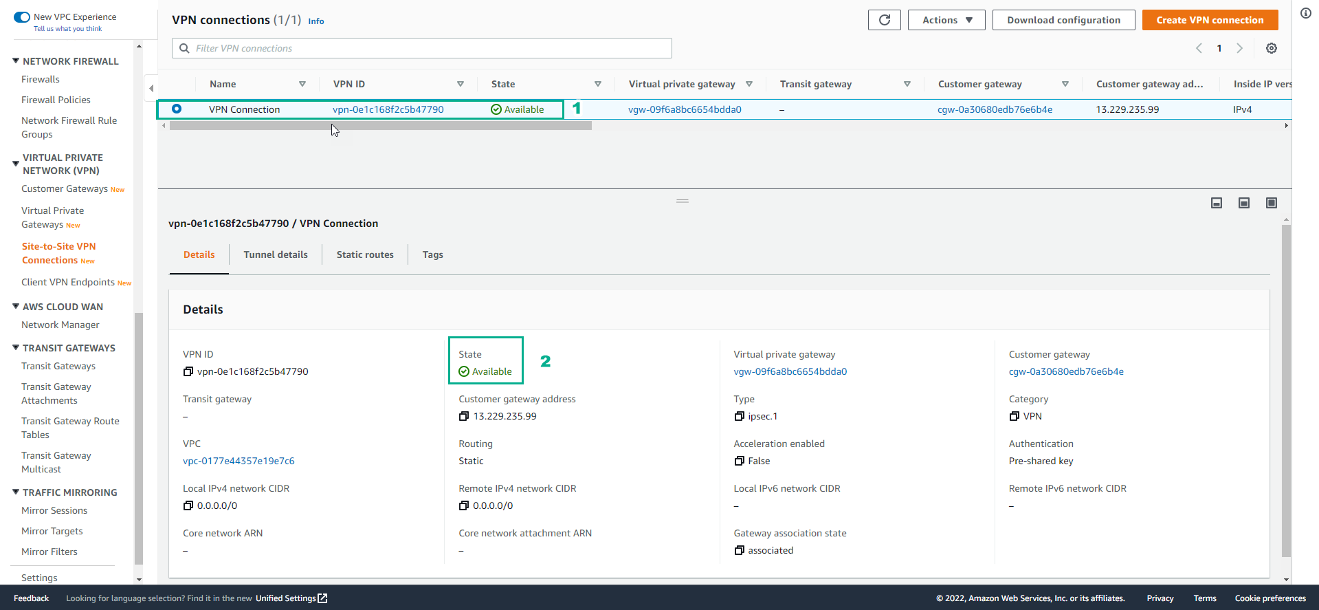
Task: Switch to Static routes tab
Action: click(365, 254)
